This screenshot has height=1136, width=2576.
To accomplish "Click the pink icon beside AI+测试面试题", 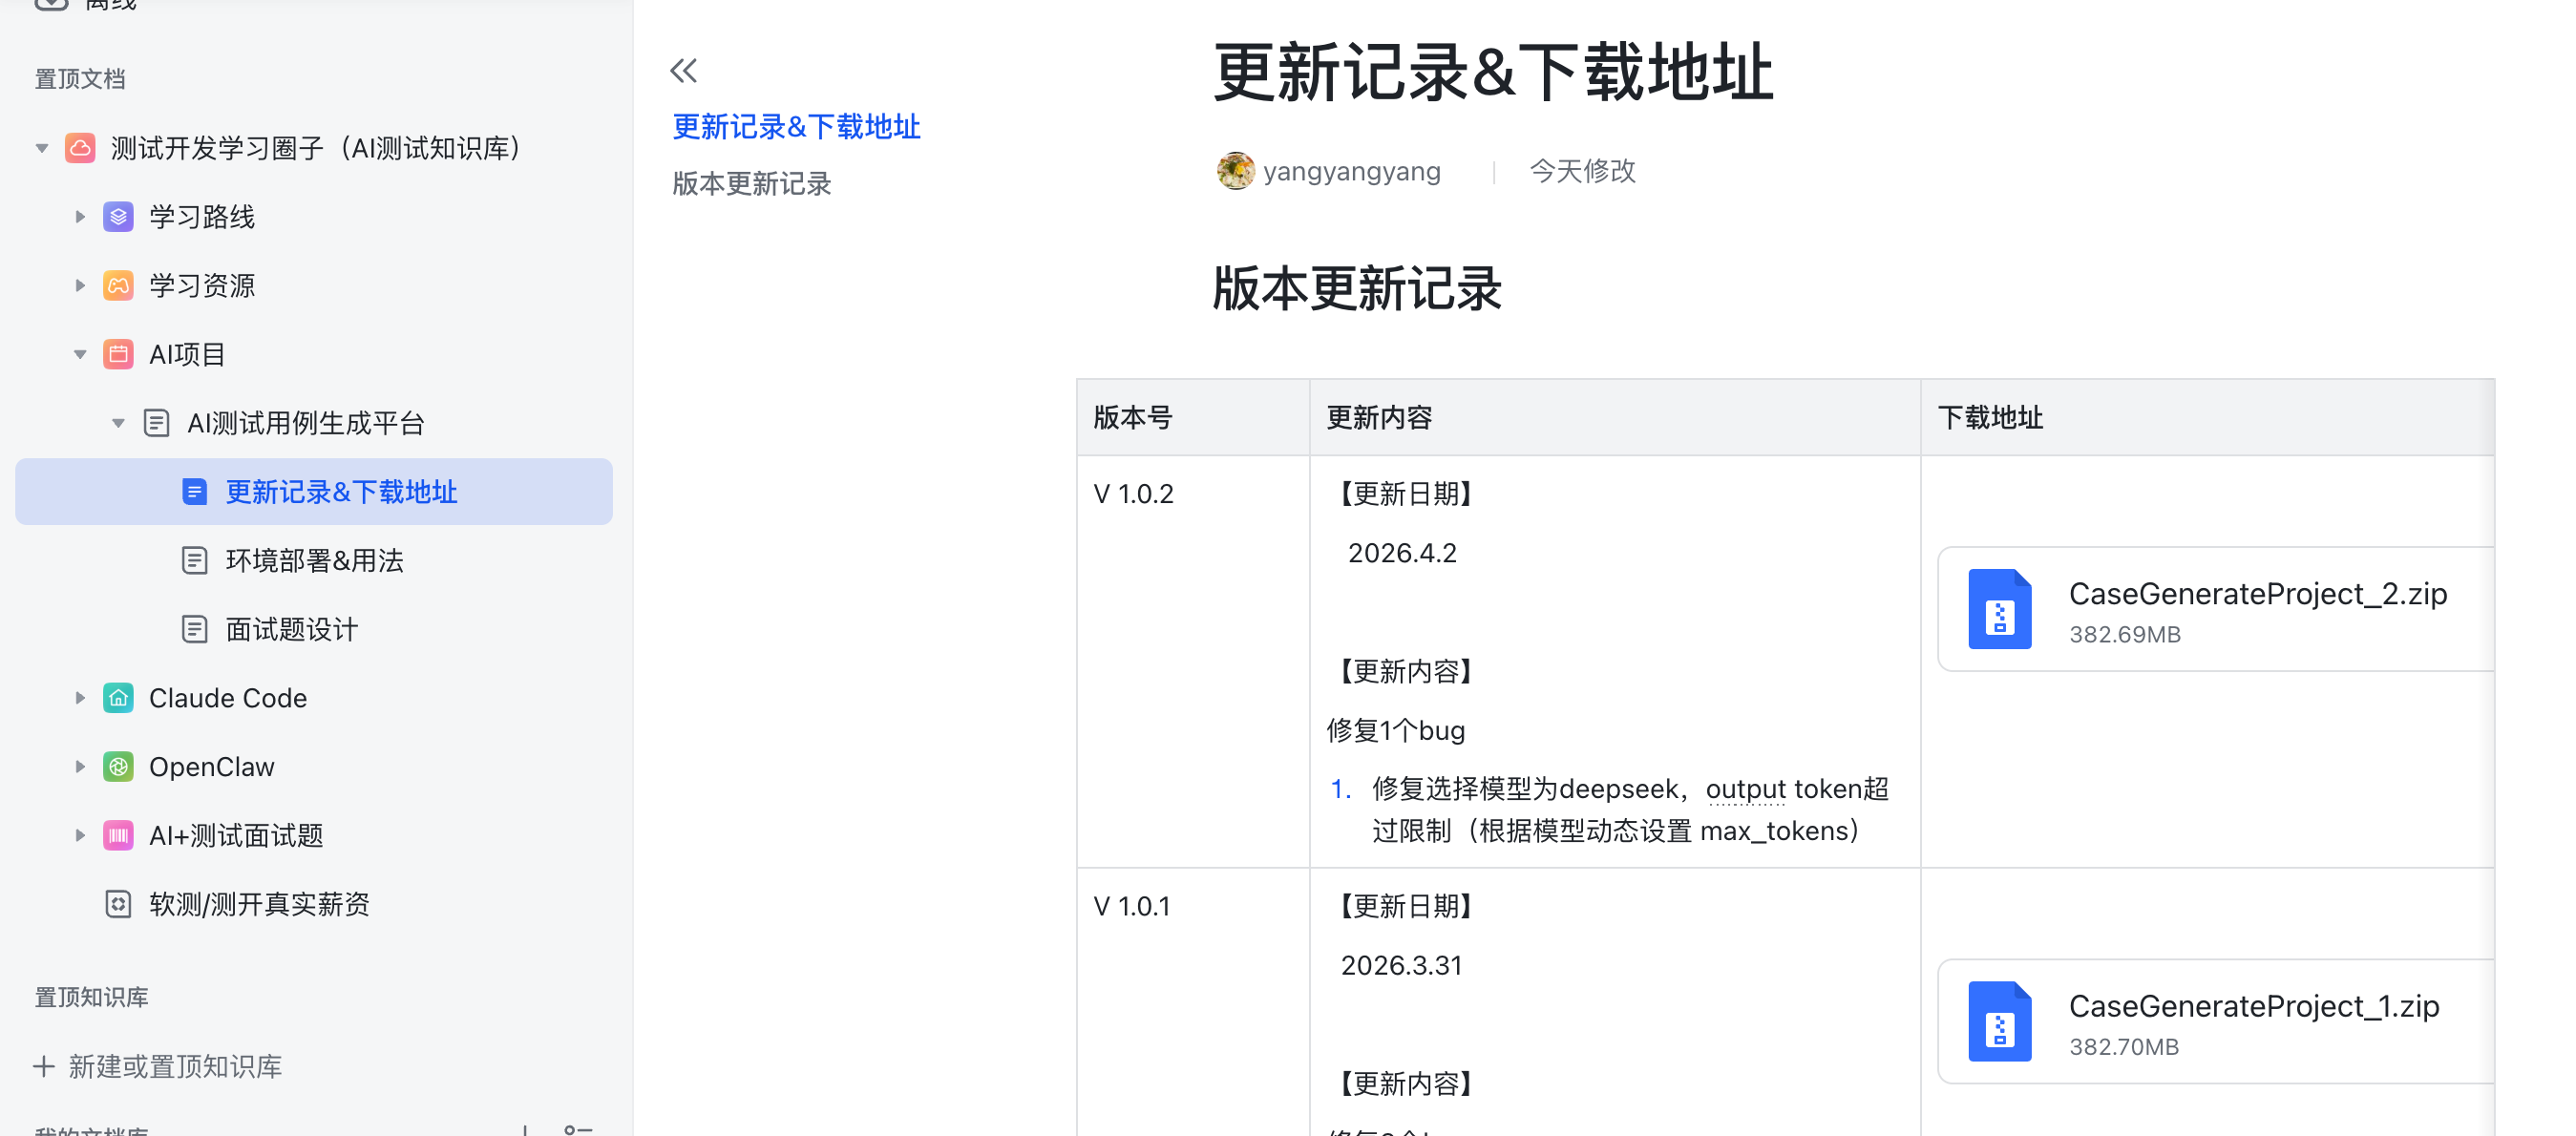I will pos(118,835).
